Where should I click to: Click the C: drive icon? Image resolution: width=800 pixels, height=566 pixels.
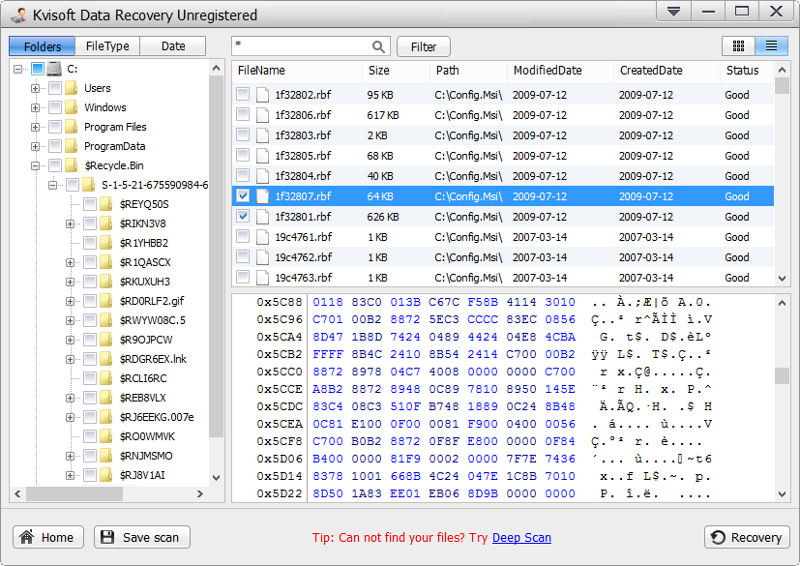[x=53, y=69]
